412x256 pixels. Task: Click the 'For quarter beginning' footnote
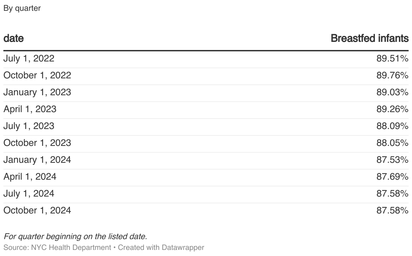pyautogui.click(x=75, y=236)
